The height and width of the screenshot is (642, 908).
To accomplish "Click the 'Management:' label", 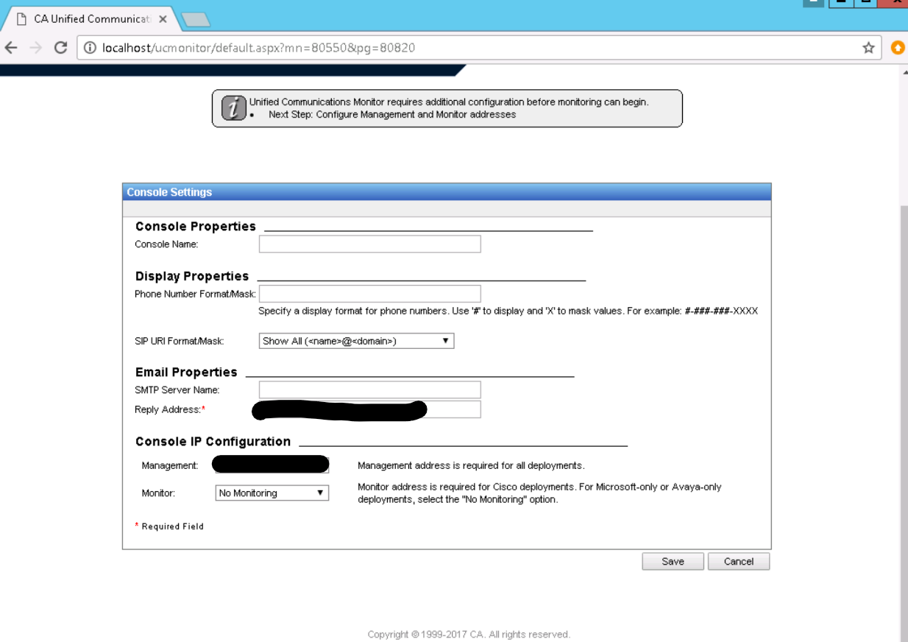I will coord(170,466).
